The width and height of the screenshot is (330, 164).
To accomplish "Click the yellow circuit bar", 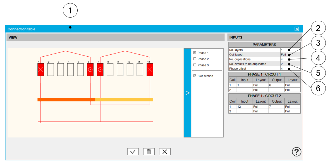I will coord(124,100).
